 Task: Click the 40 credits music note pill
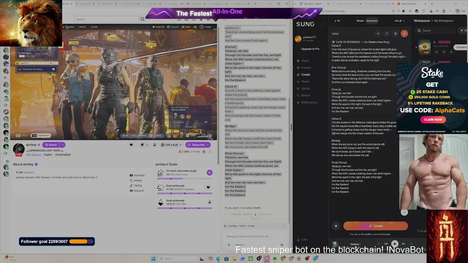[337, 21]
